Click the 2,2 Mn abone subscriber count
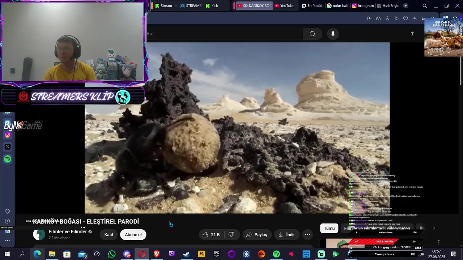 tap(59, 238)
